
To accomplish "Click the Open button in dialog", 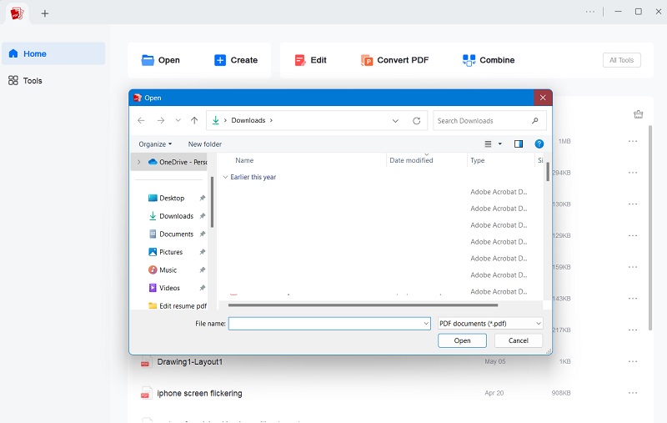I will coord(462,340).
